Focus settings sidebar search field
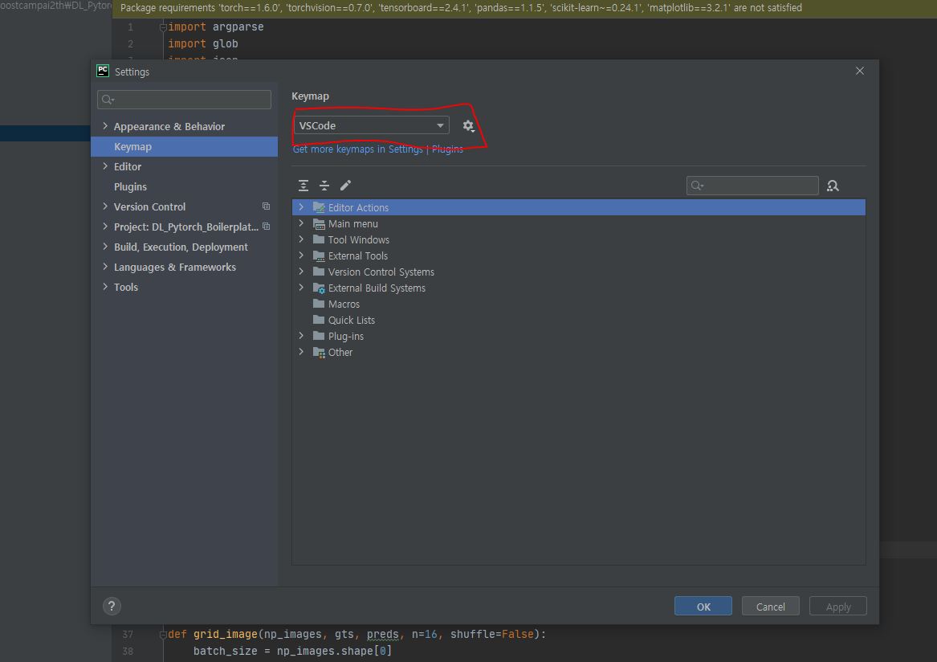 [x=184, y=100]
